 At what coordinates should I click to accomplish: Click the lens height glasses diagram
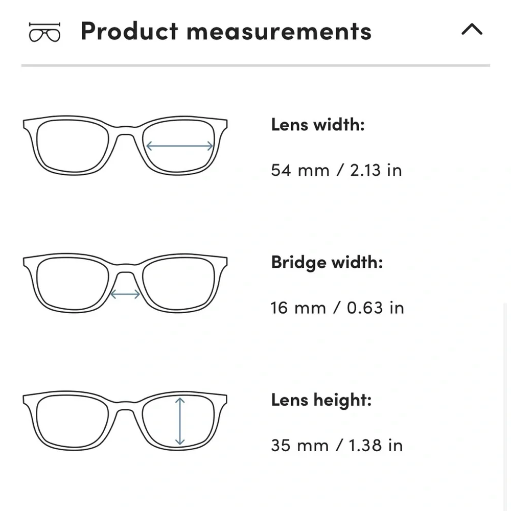125,421
